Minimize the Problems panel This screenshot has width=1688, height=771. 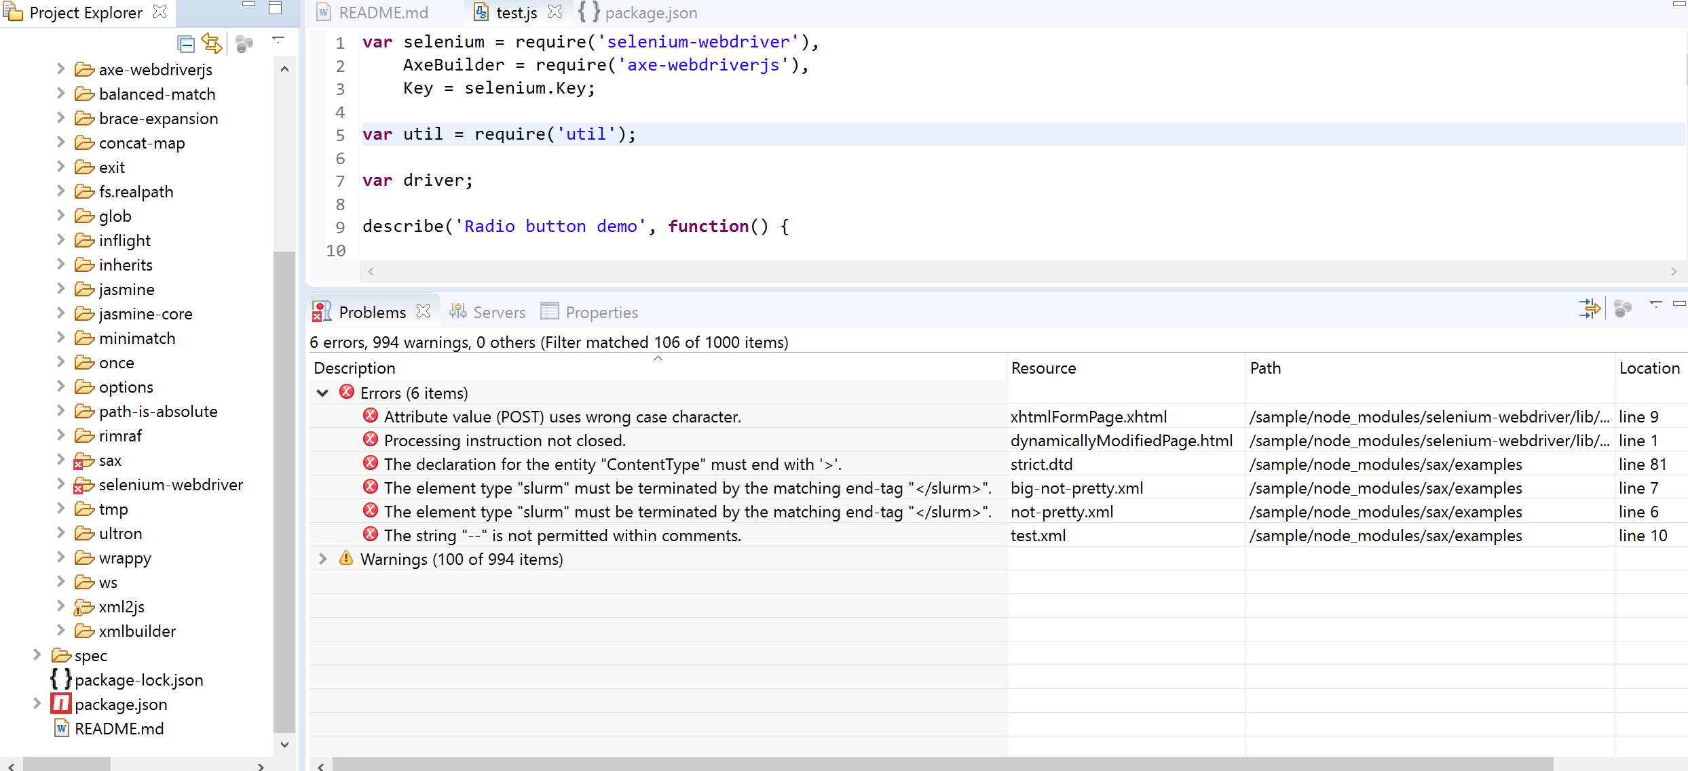(x=1680, y=304)
